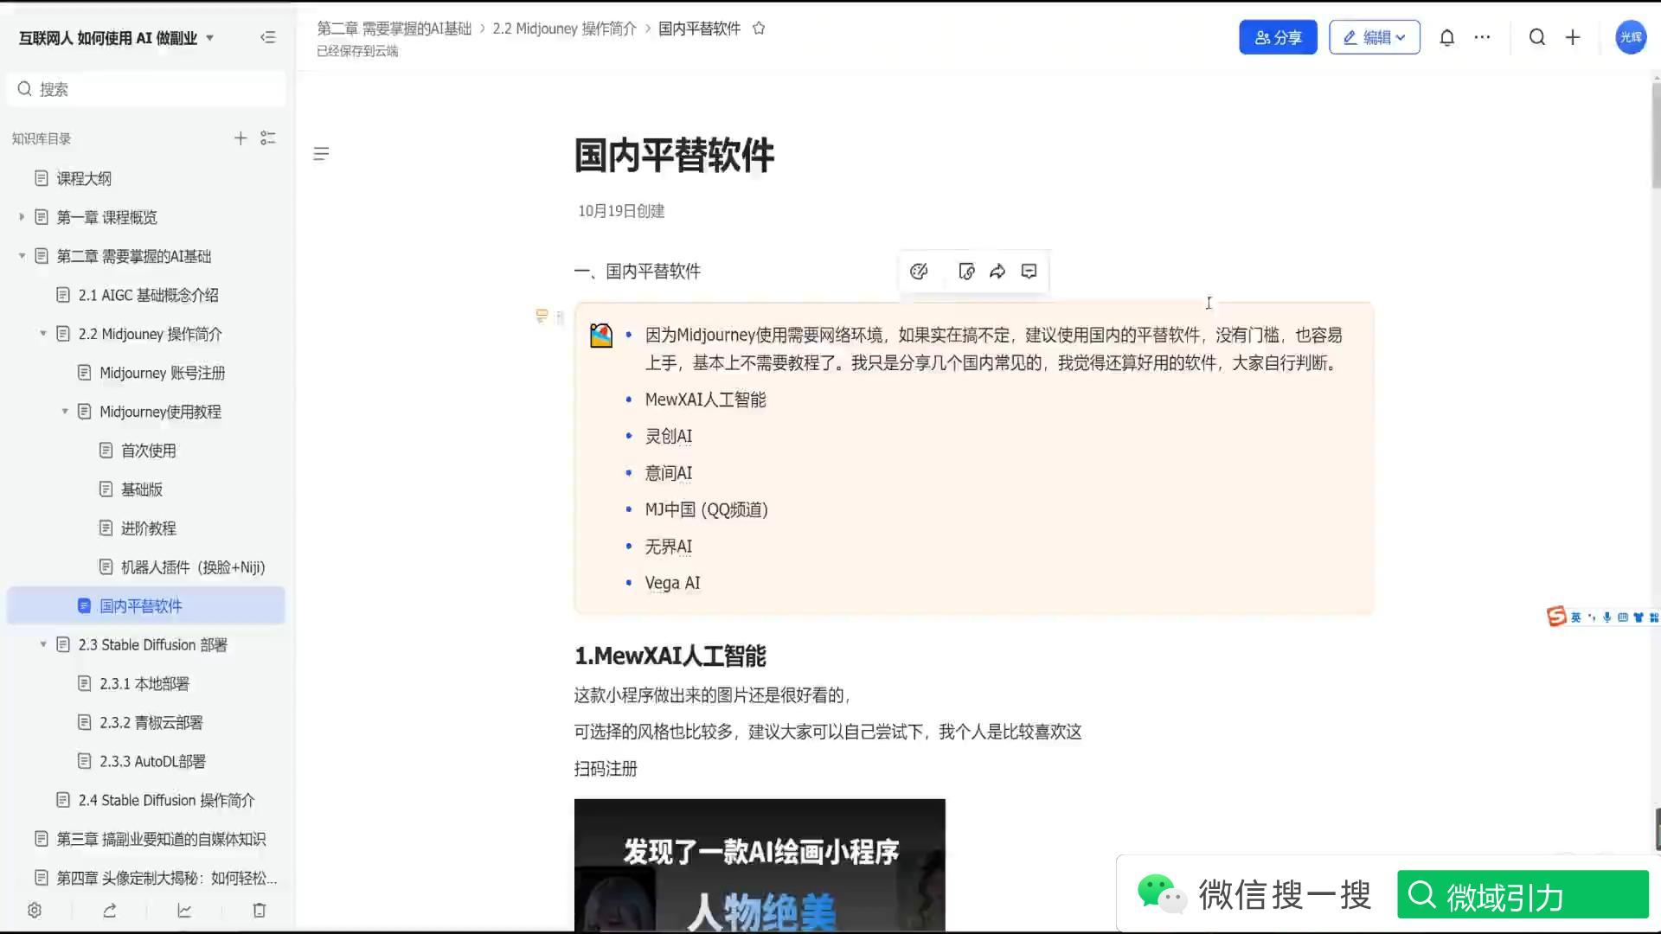Click the emoji reaction icon in floating toolbar
The image size is (1661, 934).
pyautogui.click(x=919, y=272)
